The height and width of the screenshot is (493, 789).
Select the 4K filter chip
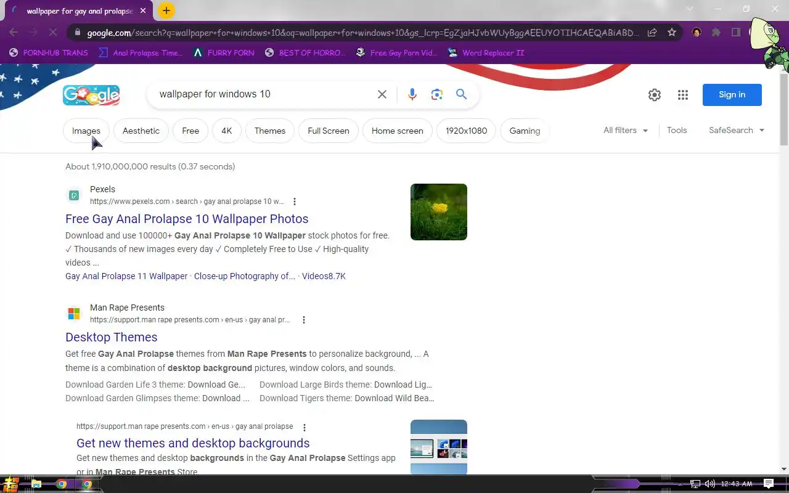[227, 131]
